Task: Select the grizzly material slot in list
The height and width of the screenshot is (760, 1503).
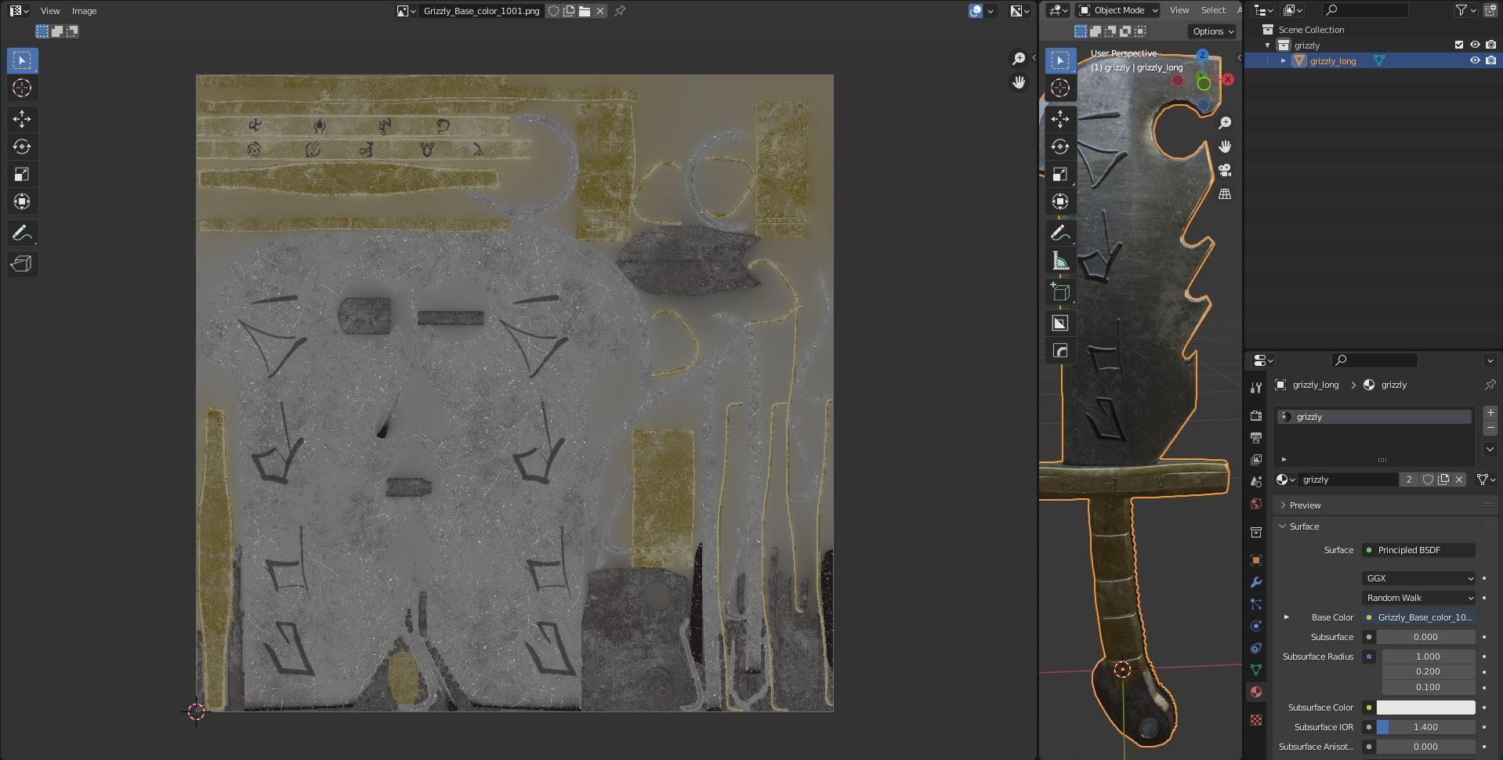Action: pyautogui.click(x=1374, y=417)
